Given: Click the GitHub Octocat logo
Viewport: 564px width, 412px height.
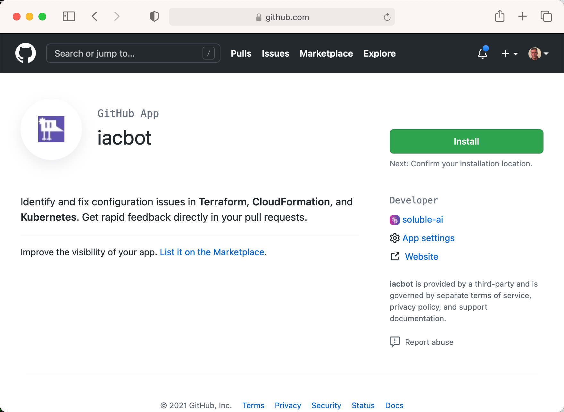Looking at the screenshot, I should [26, 53].
